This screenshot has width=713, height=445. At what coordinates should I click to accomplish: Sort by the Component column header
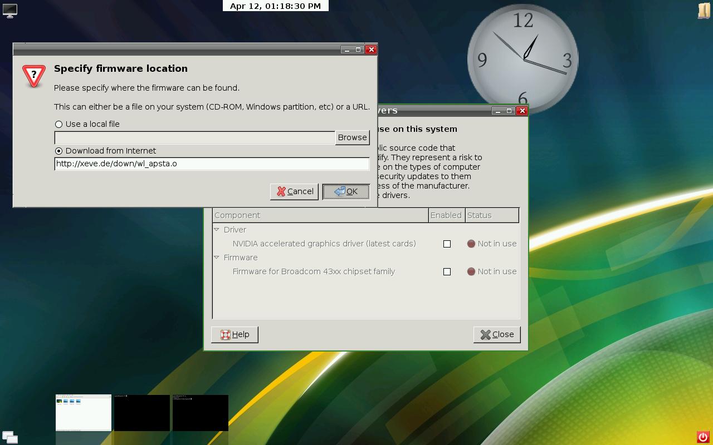tap(320, 215)
